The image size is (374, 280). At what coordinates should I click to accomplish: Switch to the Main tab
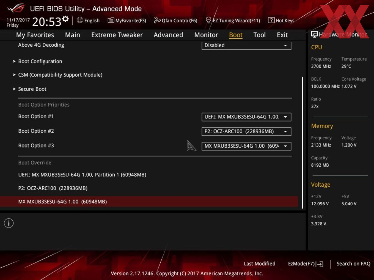pos(73,35)
